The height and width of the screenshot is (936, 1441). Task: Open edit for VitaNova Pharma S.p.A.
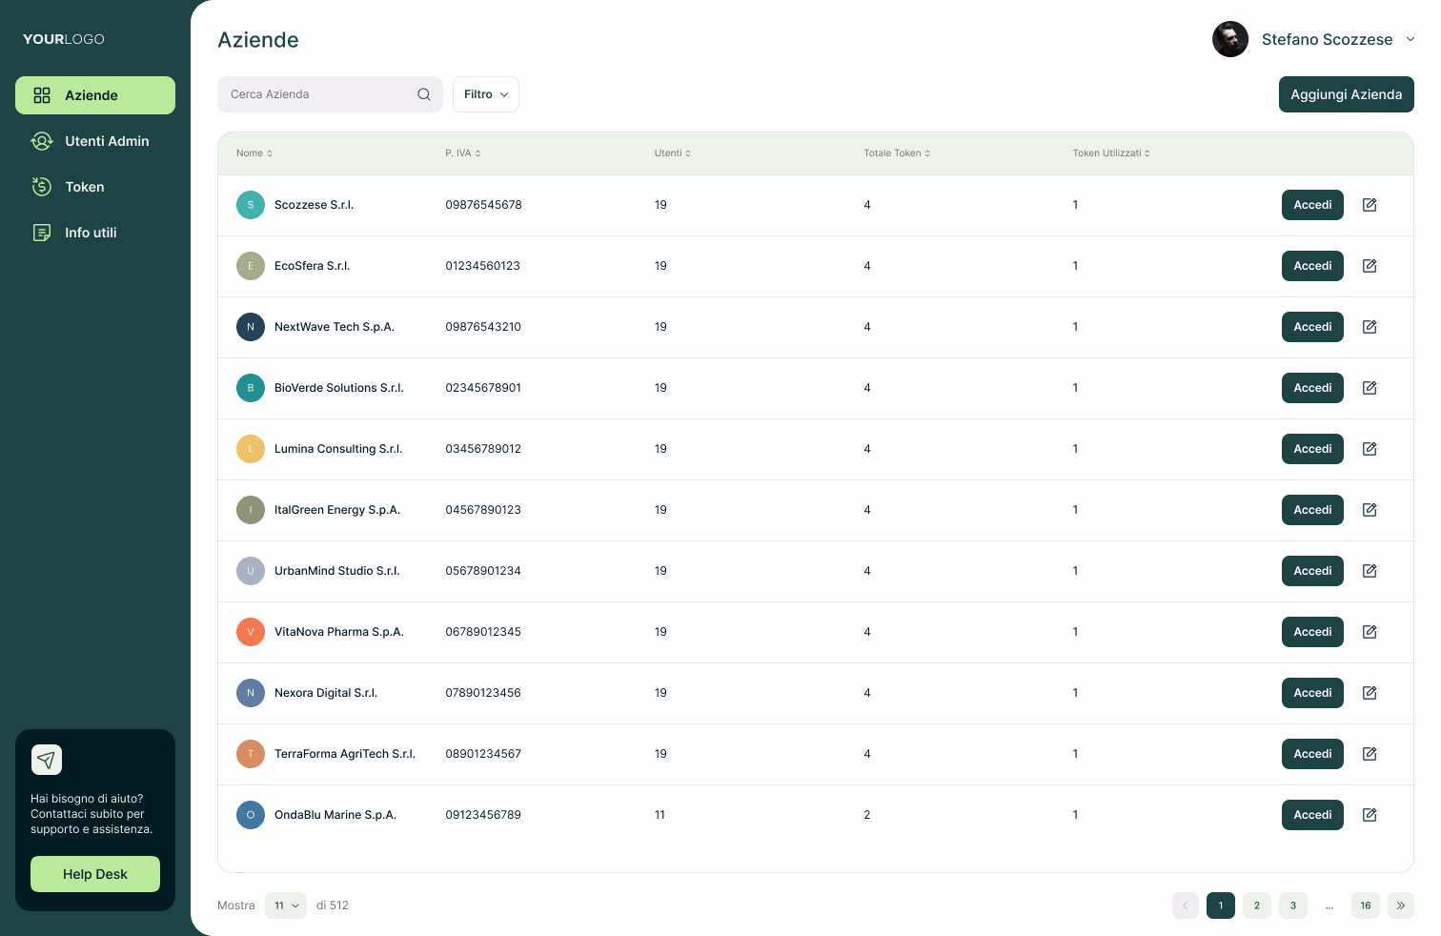(x=1370, y=632)
